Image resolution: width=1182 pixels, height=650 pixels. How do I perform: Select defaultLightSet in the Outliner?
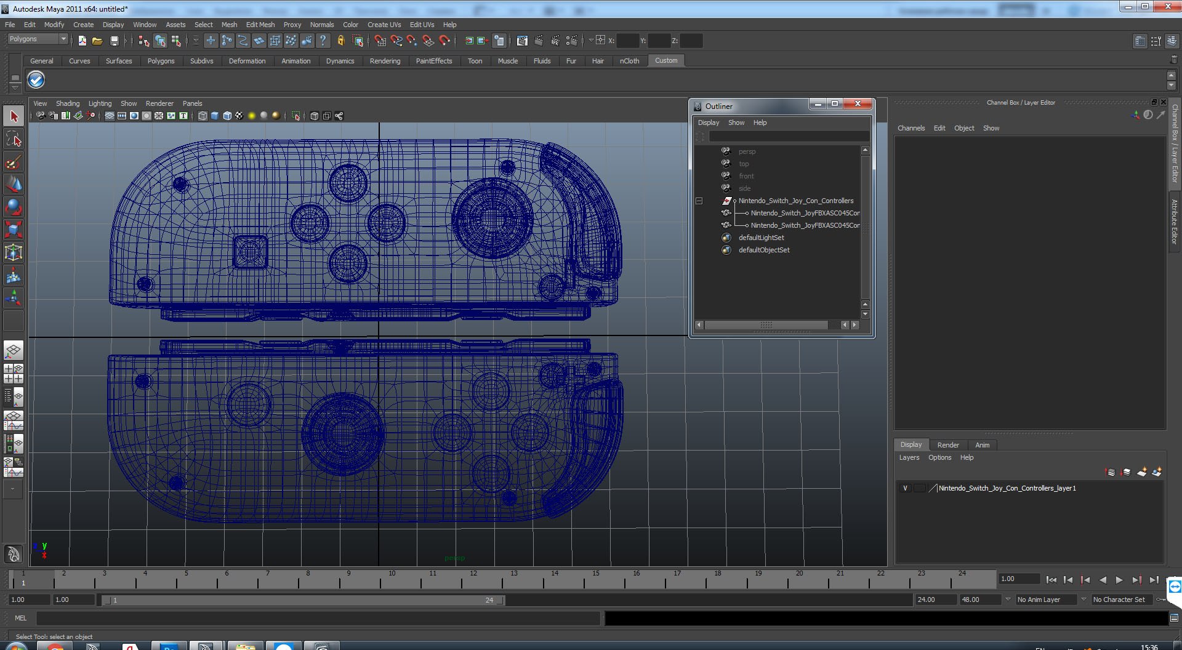click(761, 238)
